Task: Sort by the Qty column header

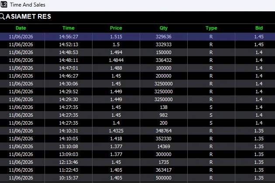Action: pos(164,28)
